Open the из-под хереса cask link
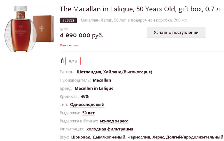 point(114,121)
